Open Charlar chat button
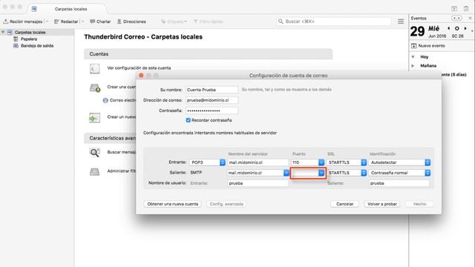The width and height of the screenshot is (475, 267). click(x=100, y=22)
